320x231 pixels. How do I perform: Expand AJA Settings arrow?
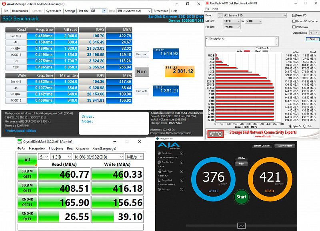[182, 189]
